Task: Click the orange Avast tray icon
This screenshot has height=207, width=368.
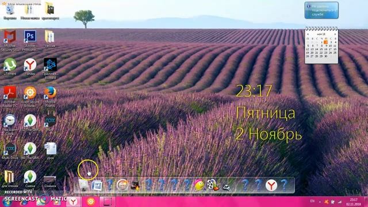Action: [x=326, y=202]
